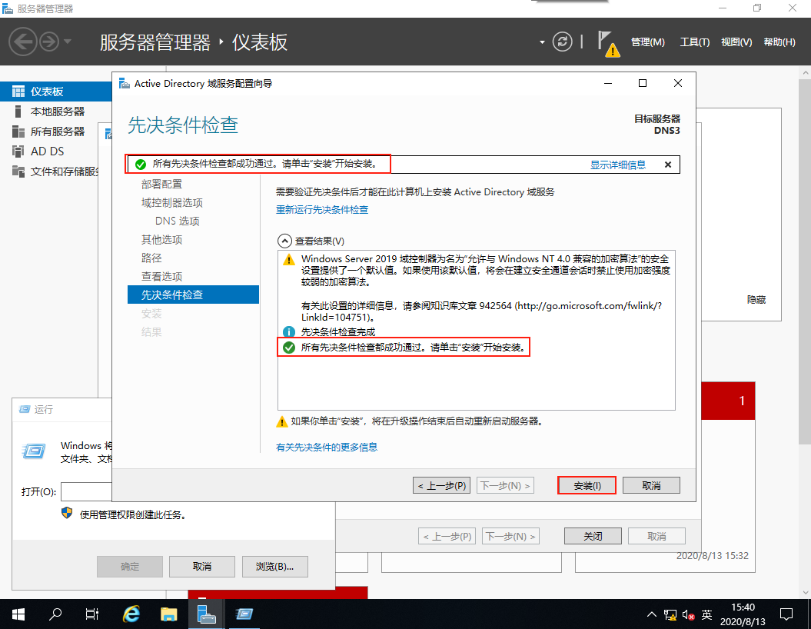Click 取消 in AD DS wizard
Image resolution: width=811 pixels, height=629 pixels.
[651, 485]
